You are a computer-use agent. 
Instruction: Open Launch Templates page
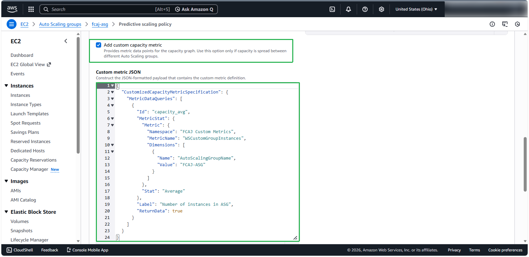click(29, 114)
